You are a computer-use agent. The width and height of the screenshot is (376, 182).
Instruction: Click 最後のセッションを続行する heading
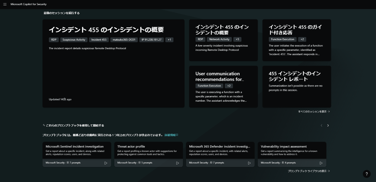(x=62, y=13)
